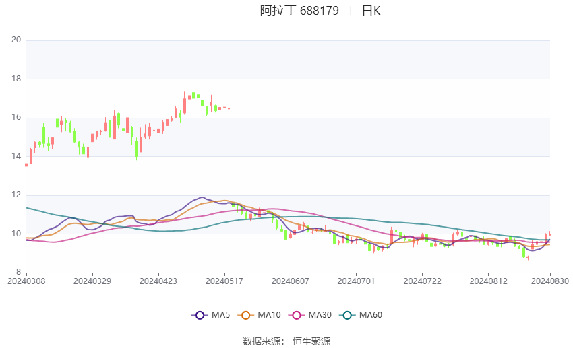Screen dimensions: 573x348
Task: Click the 恒生聚源 data source text
Action: (x=311, y=341)
